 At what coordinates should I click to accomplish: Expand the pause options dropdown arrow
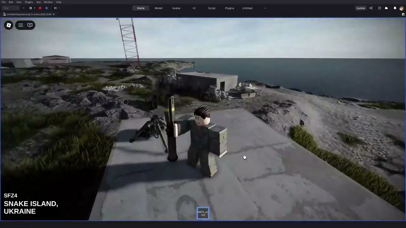[34, 8]
